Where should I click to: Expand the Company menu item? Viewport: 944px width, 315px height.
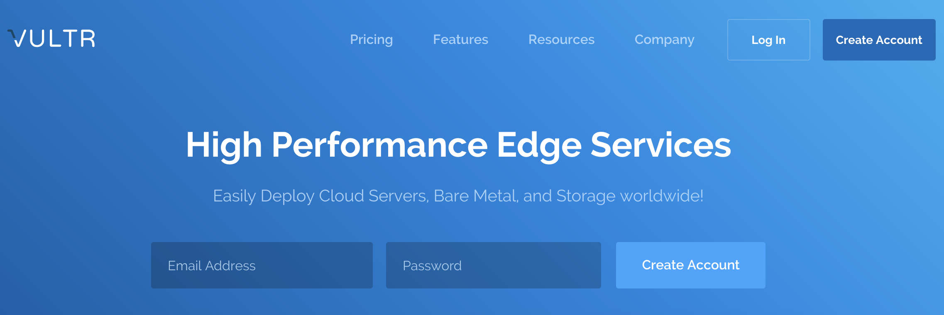coord(664,39)
